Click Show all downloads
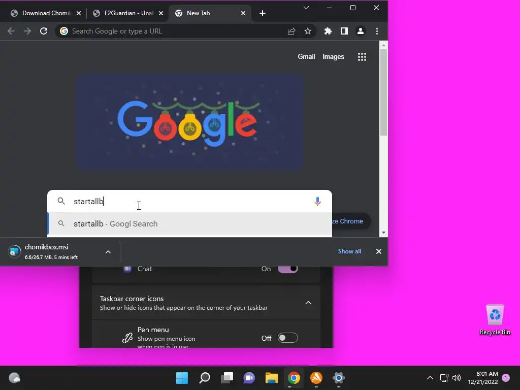The image size is (520, 390). click(x=349, y=251)
